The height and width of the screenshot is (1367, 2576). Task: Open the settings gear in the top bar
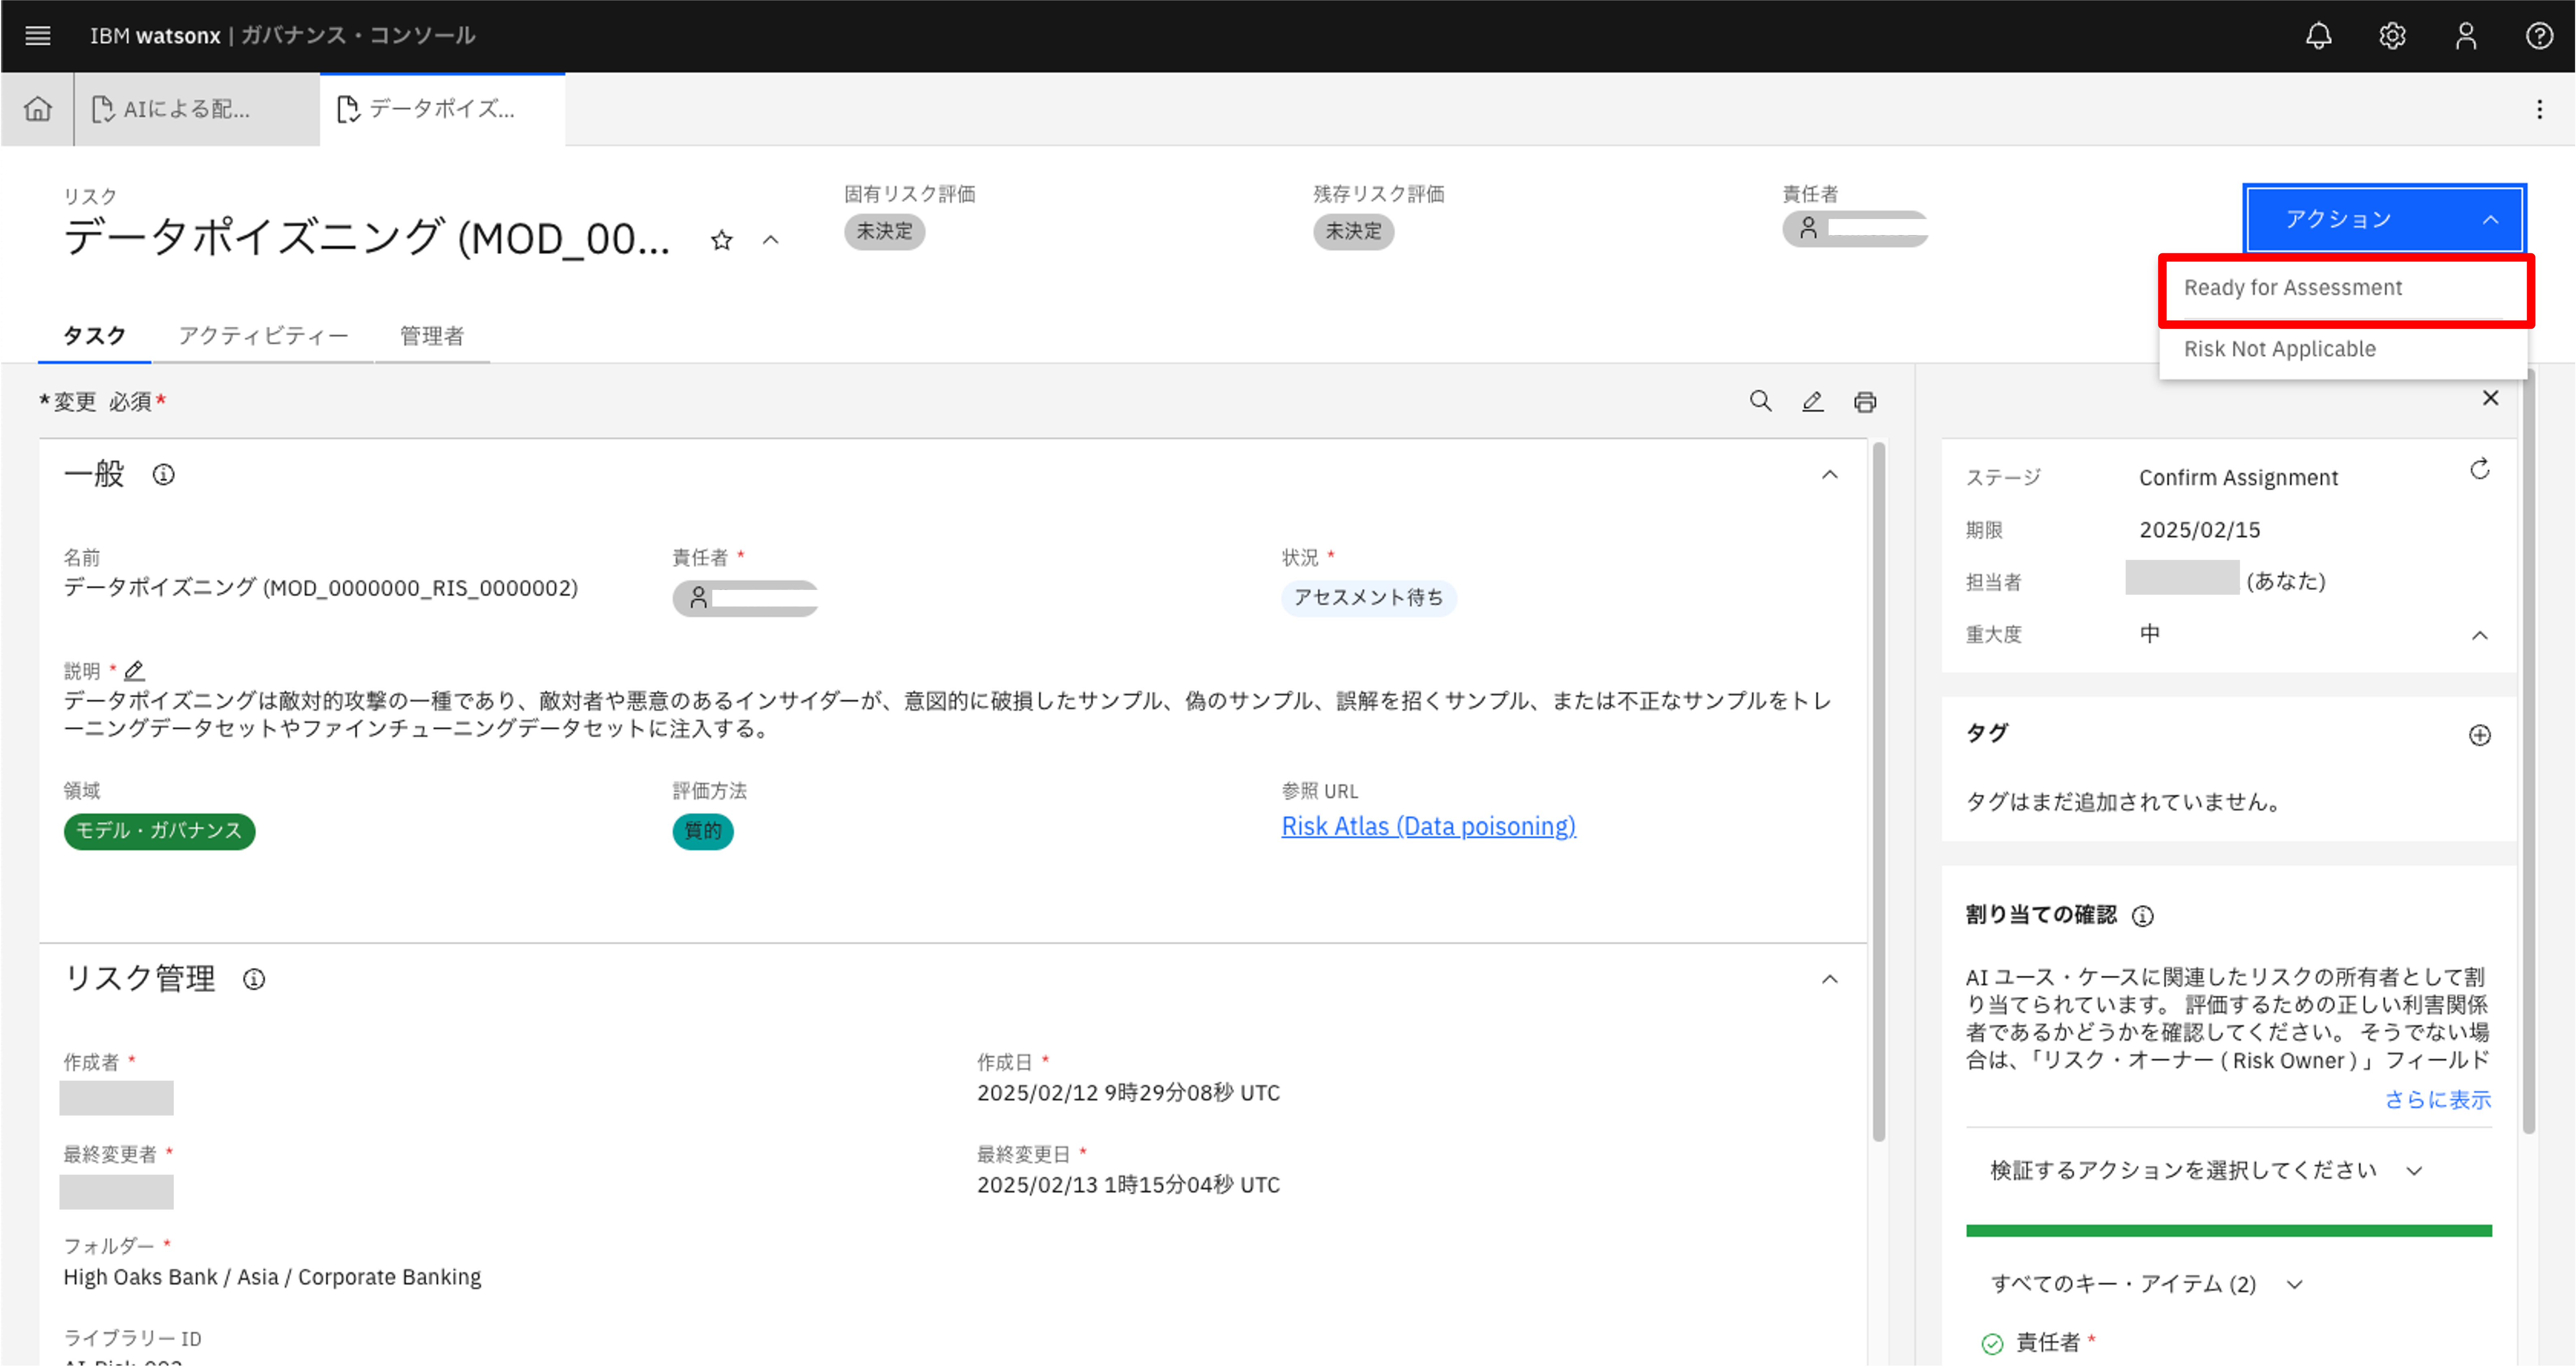2392,36
